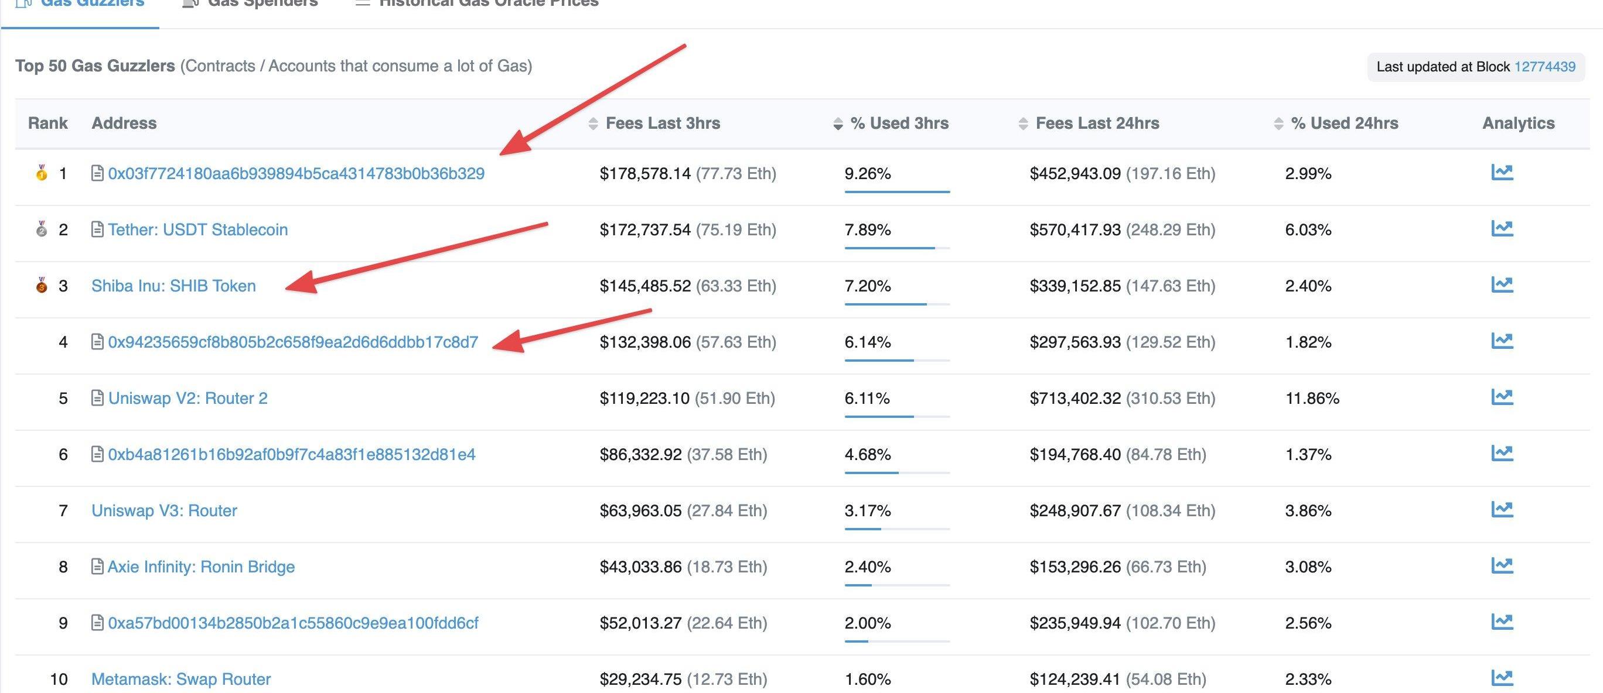Select the 6.14% used 3hrs value
Screen dimensions: 1603x693
[x=868, y=342]
